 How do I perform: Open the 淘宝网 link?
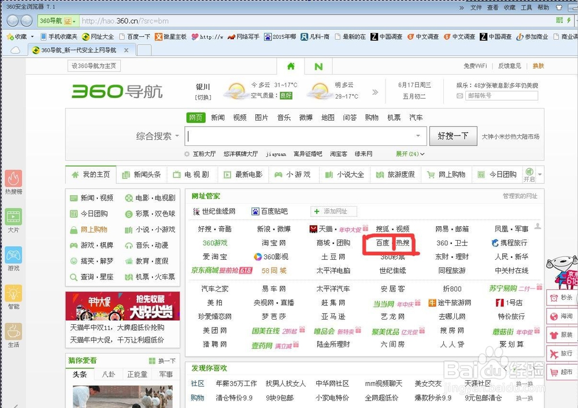[273, 243]
